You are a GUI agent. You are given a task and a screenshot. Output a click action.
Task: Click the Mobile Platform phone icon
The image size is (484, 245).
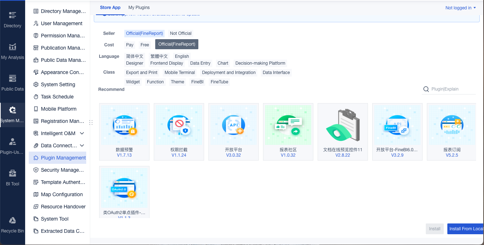coord(36,109)
